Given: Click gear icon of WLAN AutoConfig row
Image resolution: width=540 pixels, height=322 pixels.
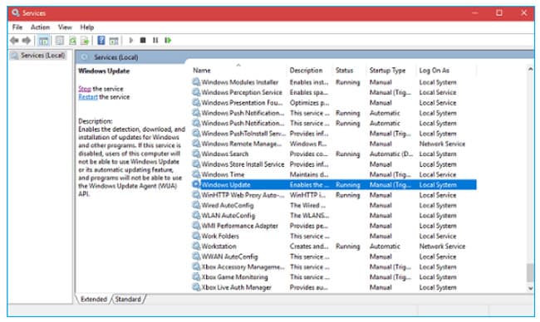Looking at the screenshot, I should tap(196, 215).
